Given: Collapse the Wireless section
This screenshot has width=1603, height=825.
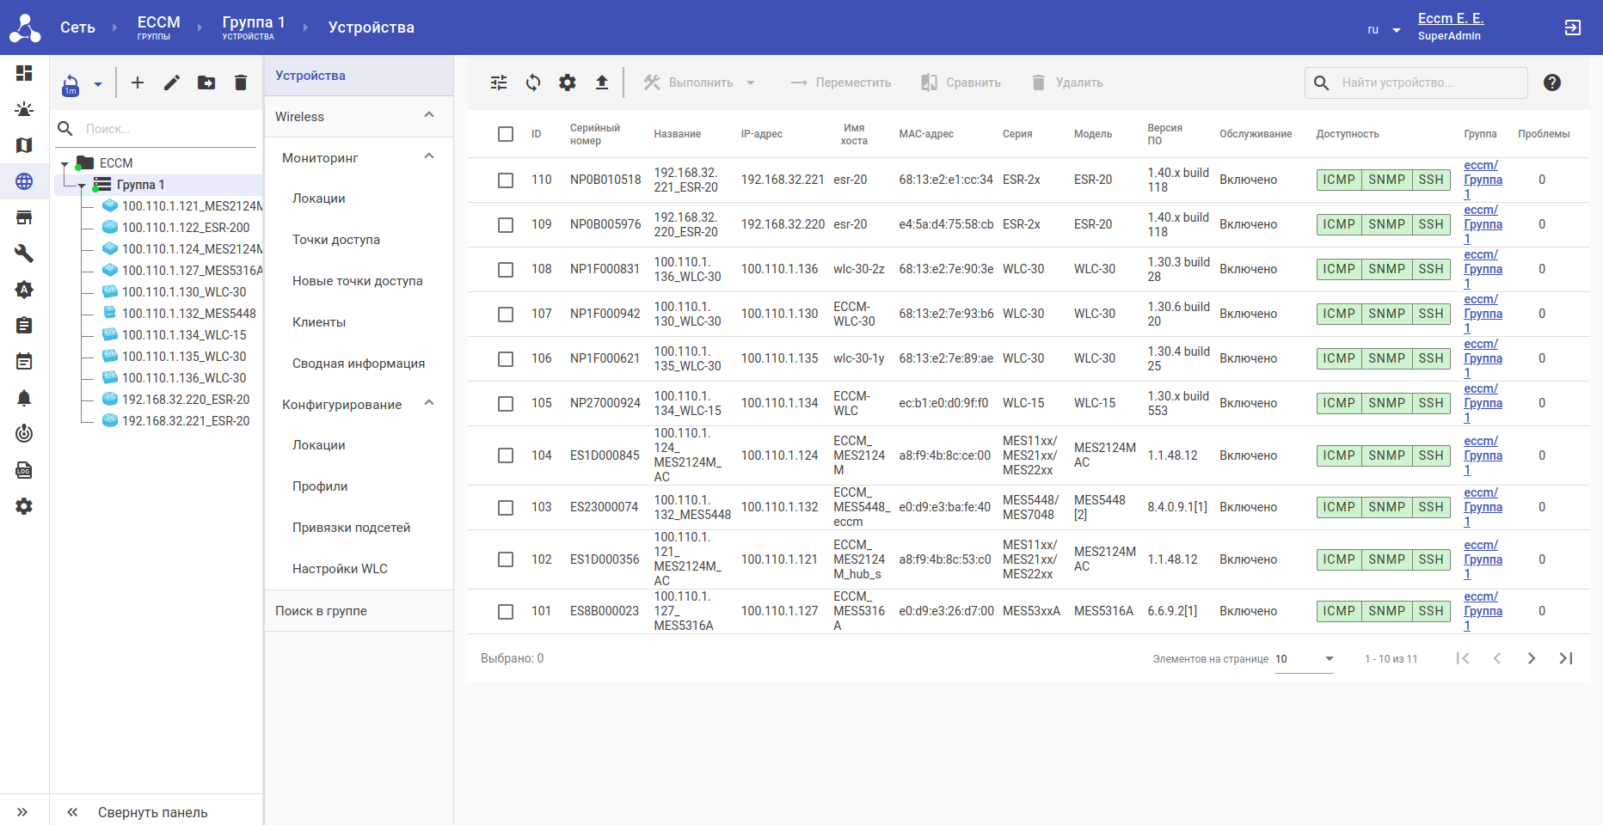Looking at the screenshot, I should 429,115.
